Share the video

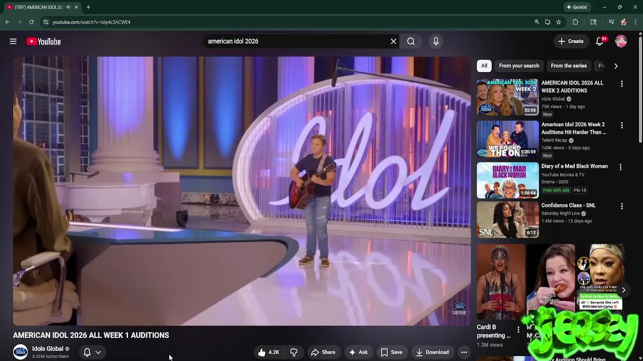tap(323, 352)
